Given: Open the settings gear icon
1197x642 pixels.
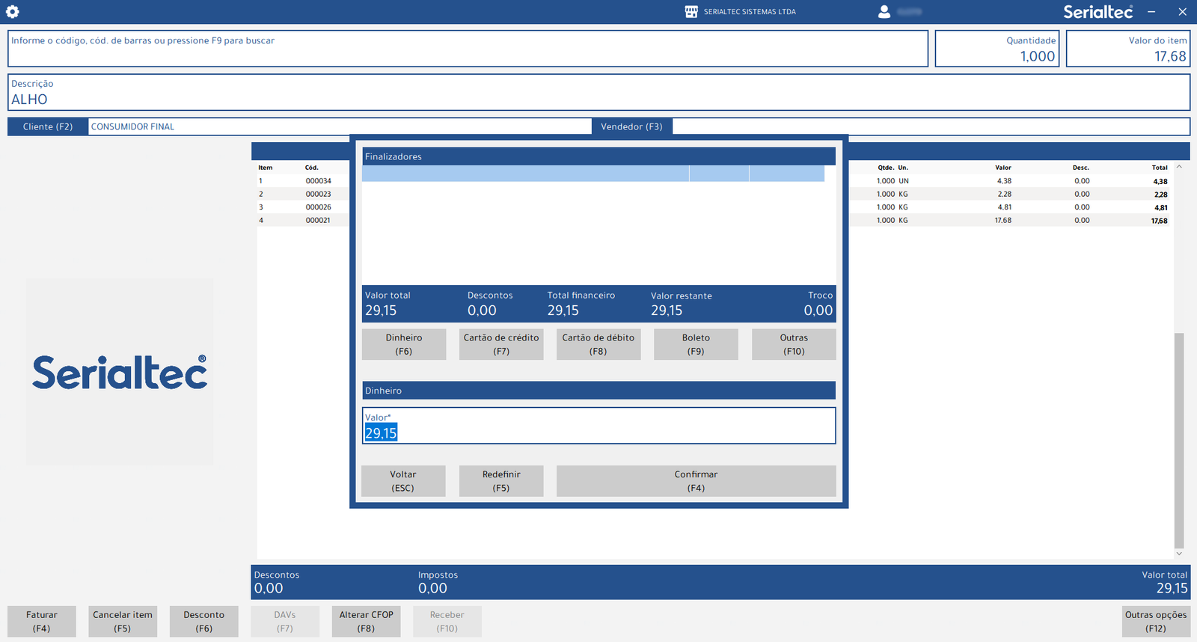Looking at the screenshot, I should 13,12.
